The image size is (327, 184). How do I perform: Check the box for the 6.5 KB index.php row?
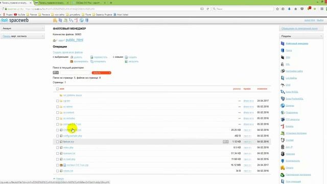pyautogui.click(x=57, y=148)
